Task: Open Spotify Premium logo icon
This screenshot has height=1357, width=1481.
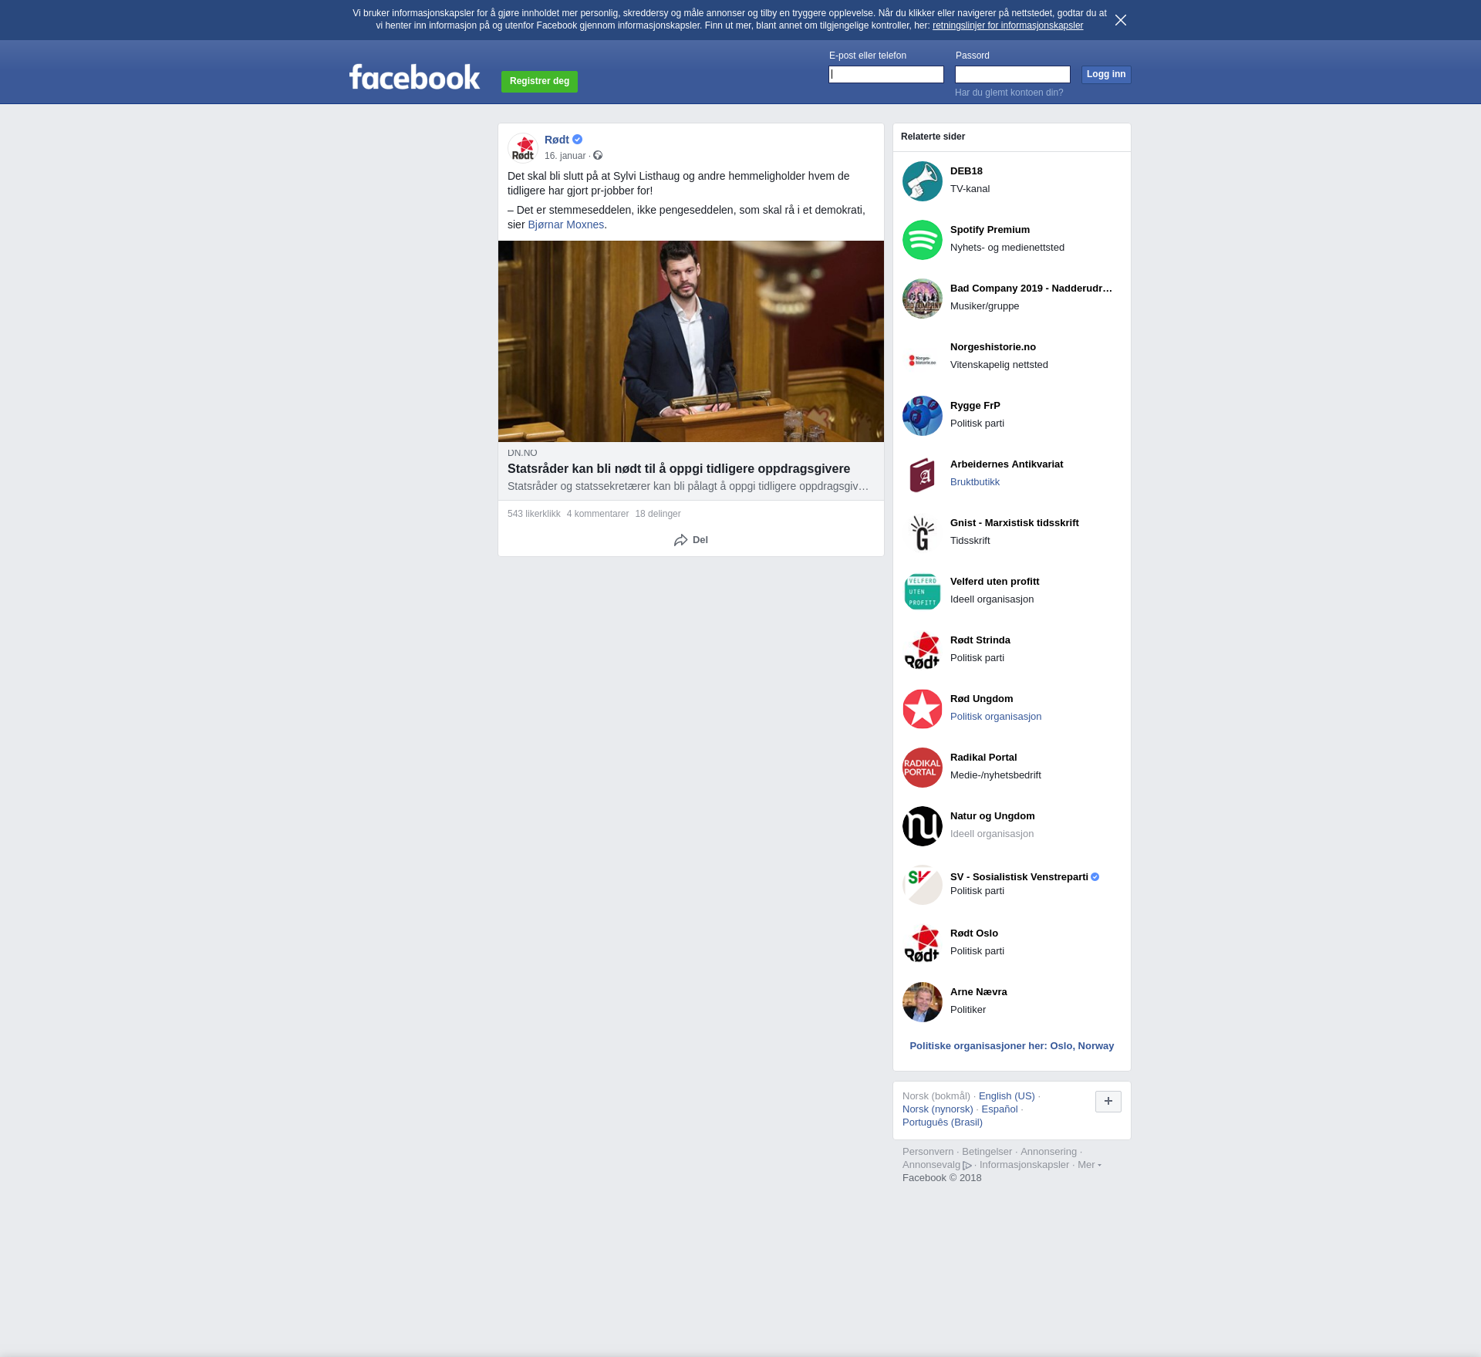Action: (x=923, y=240)
